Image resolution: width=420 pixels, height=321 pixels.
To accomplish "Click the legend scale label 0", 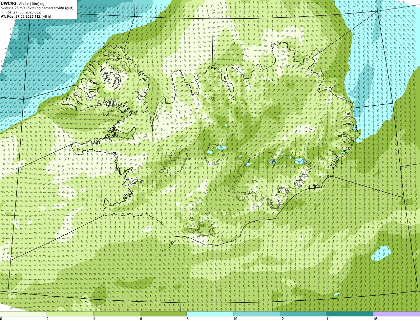I will [x=1, y=319].
